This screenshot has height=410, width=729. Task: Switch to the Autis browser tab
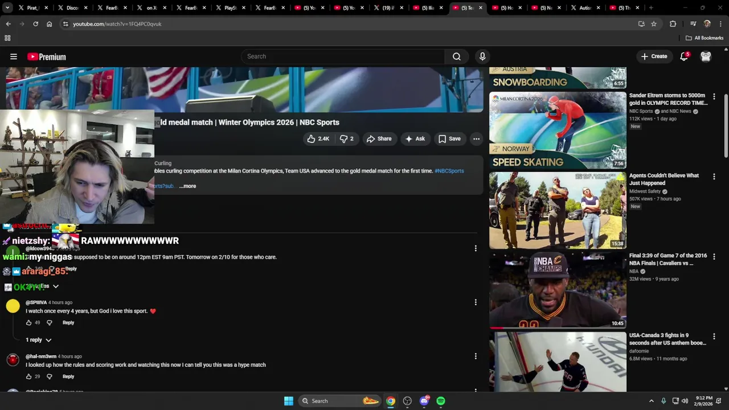[x=585, y=8]
